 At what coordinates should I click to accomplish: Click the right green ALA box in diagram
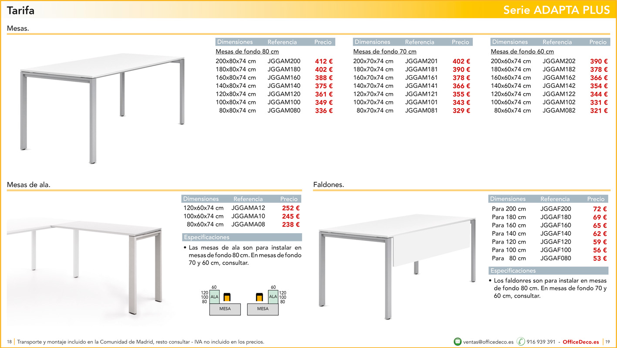point(273,296)
